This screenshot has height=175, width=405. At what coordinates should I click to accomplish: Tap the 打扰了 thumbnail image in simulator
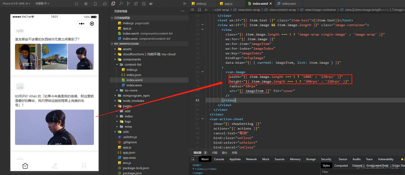coord(28,57)
